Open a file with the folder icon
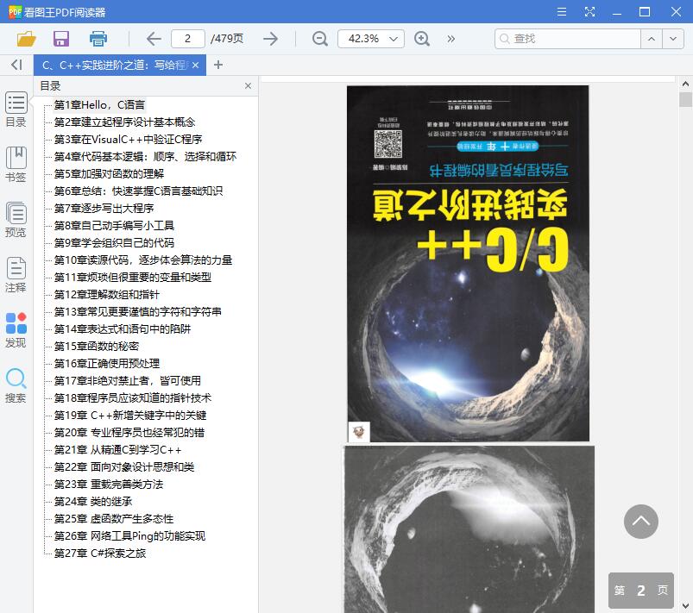693x613 pixels. click(x=26, y=39)
